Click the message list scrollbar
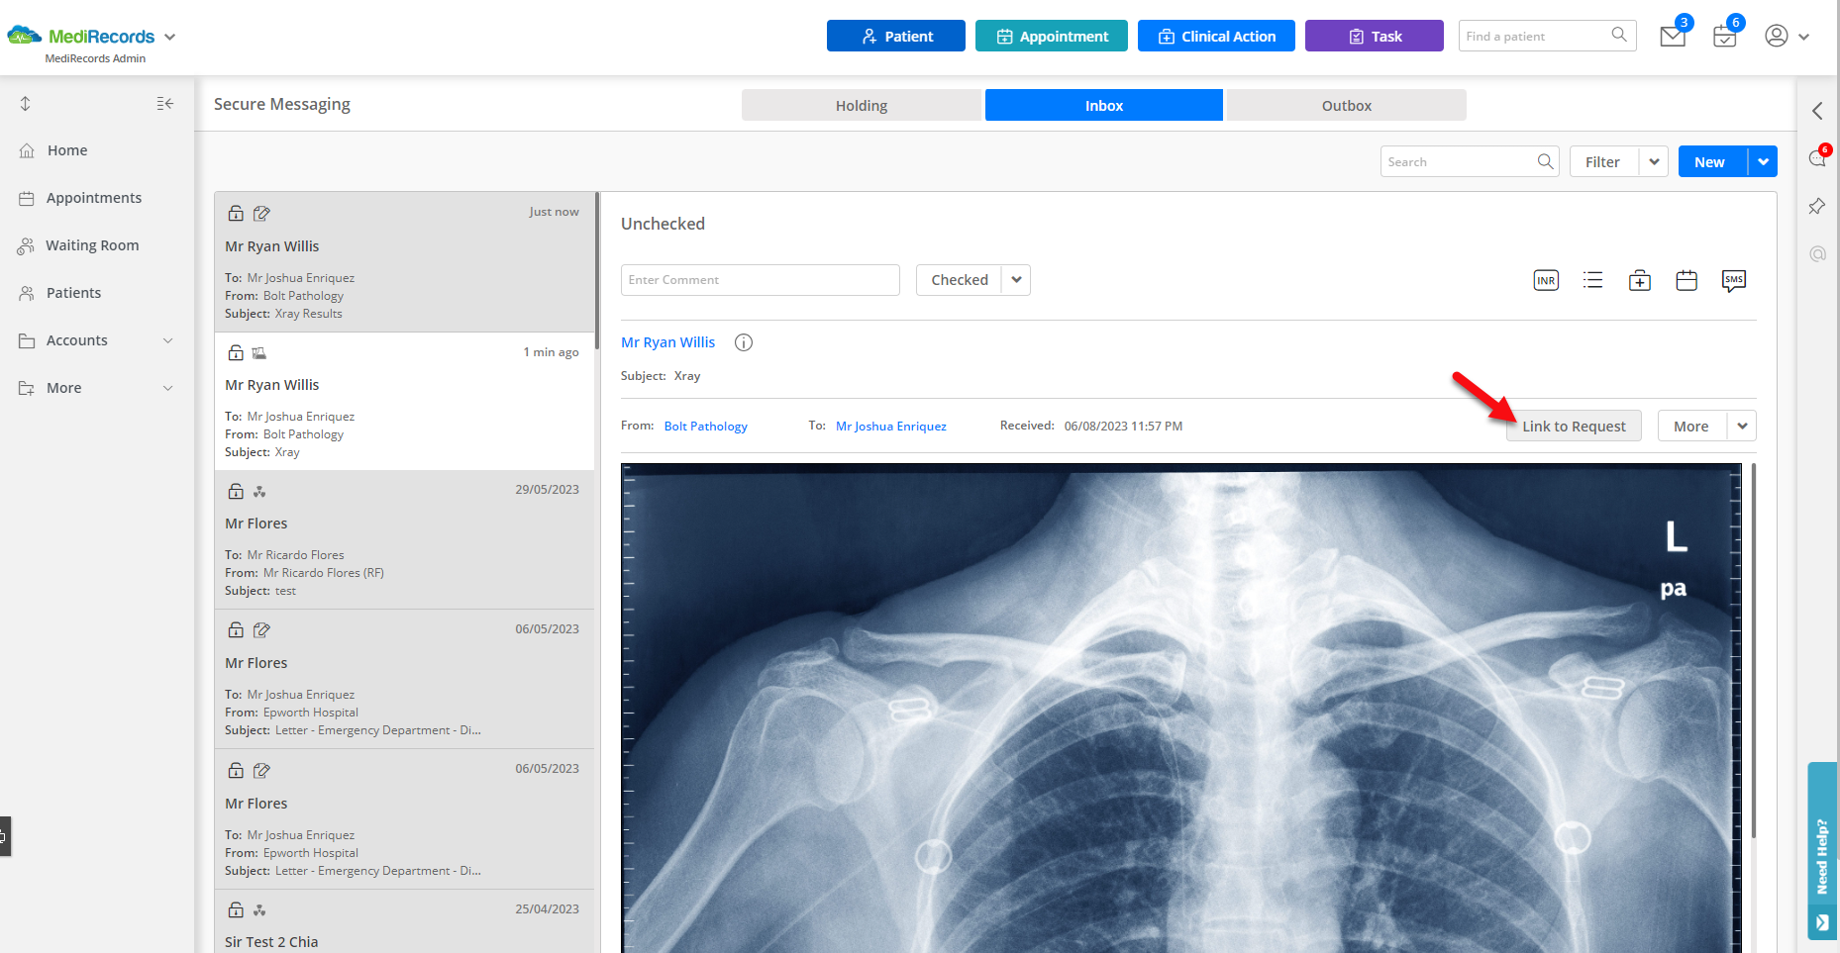The height and width of the screenshot is (953, 1840). (x=596, y=271)
